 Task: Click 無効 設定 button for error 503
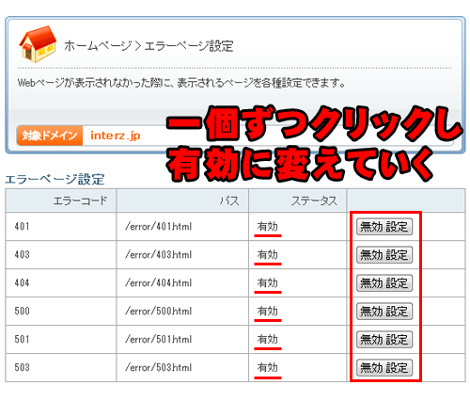click(x=384, y=367)
